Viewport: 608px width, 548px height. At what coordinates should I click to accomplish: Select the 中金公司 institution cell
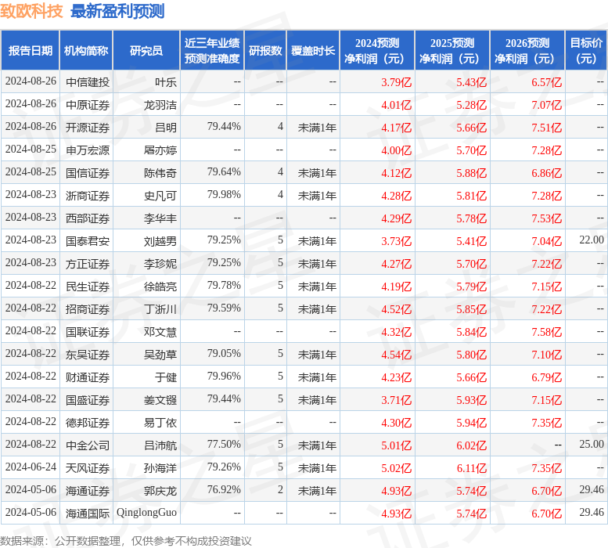coord(88,445)
